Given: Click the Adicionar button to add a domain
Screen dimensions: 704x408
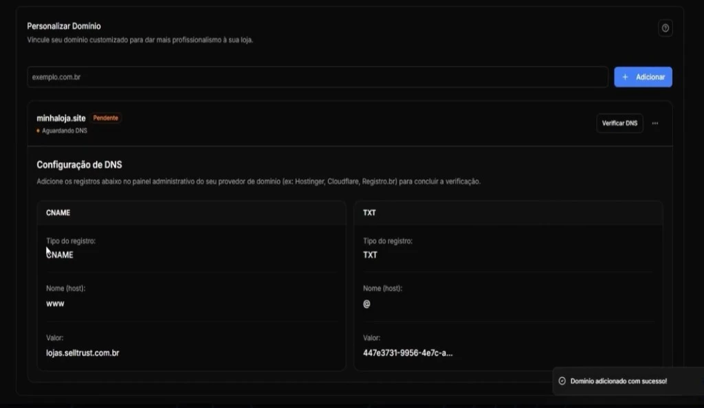Looking at the screenshot, I should tap(643, 77).
